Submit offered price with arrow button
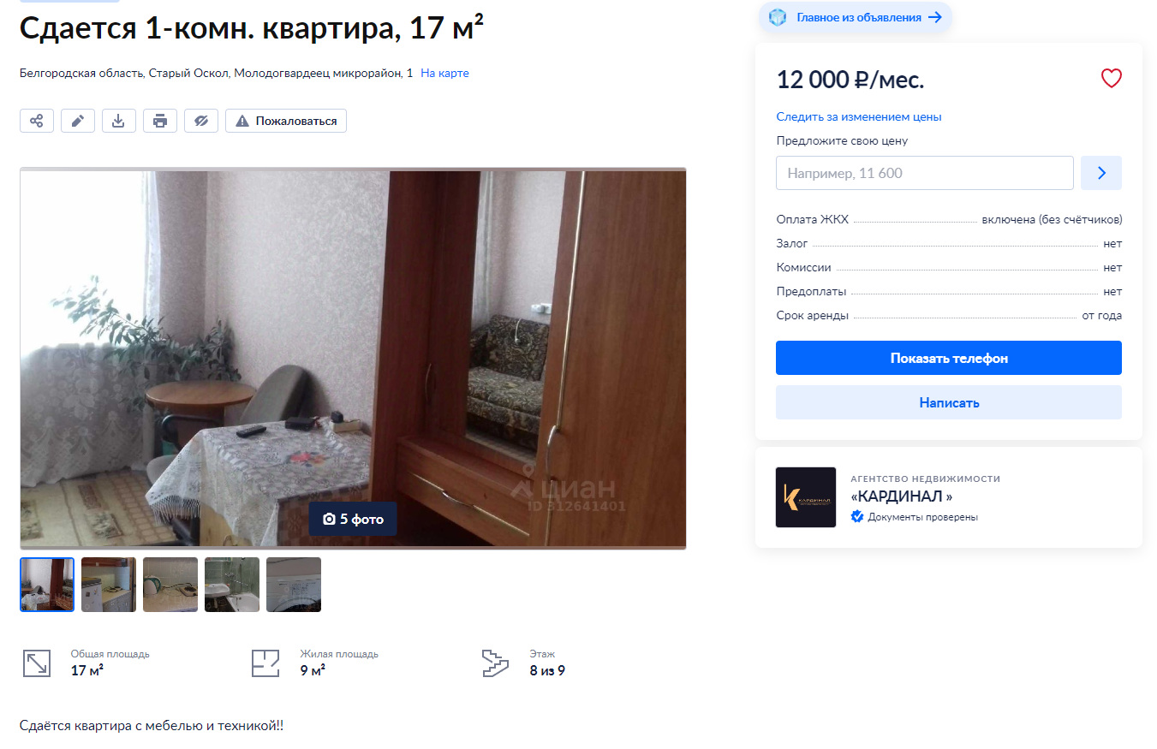This screenshot has width=1157, height=749. click(x=1101, y=173)
